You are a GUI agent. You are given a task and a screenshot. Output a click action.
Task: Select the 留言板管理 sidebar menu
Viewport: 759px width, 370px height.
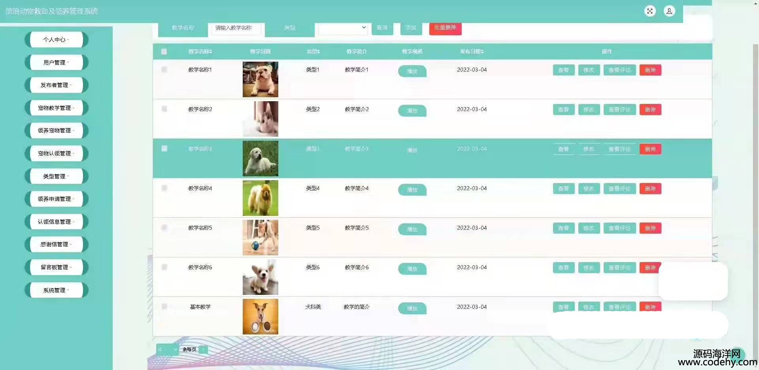[x=56, y=267]
